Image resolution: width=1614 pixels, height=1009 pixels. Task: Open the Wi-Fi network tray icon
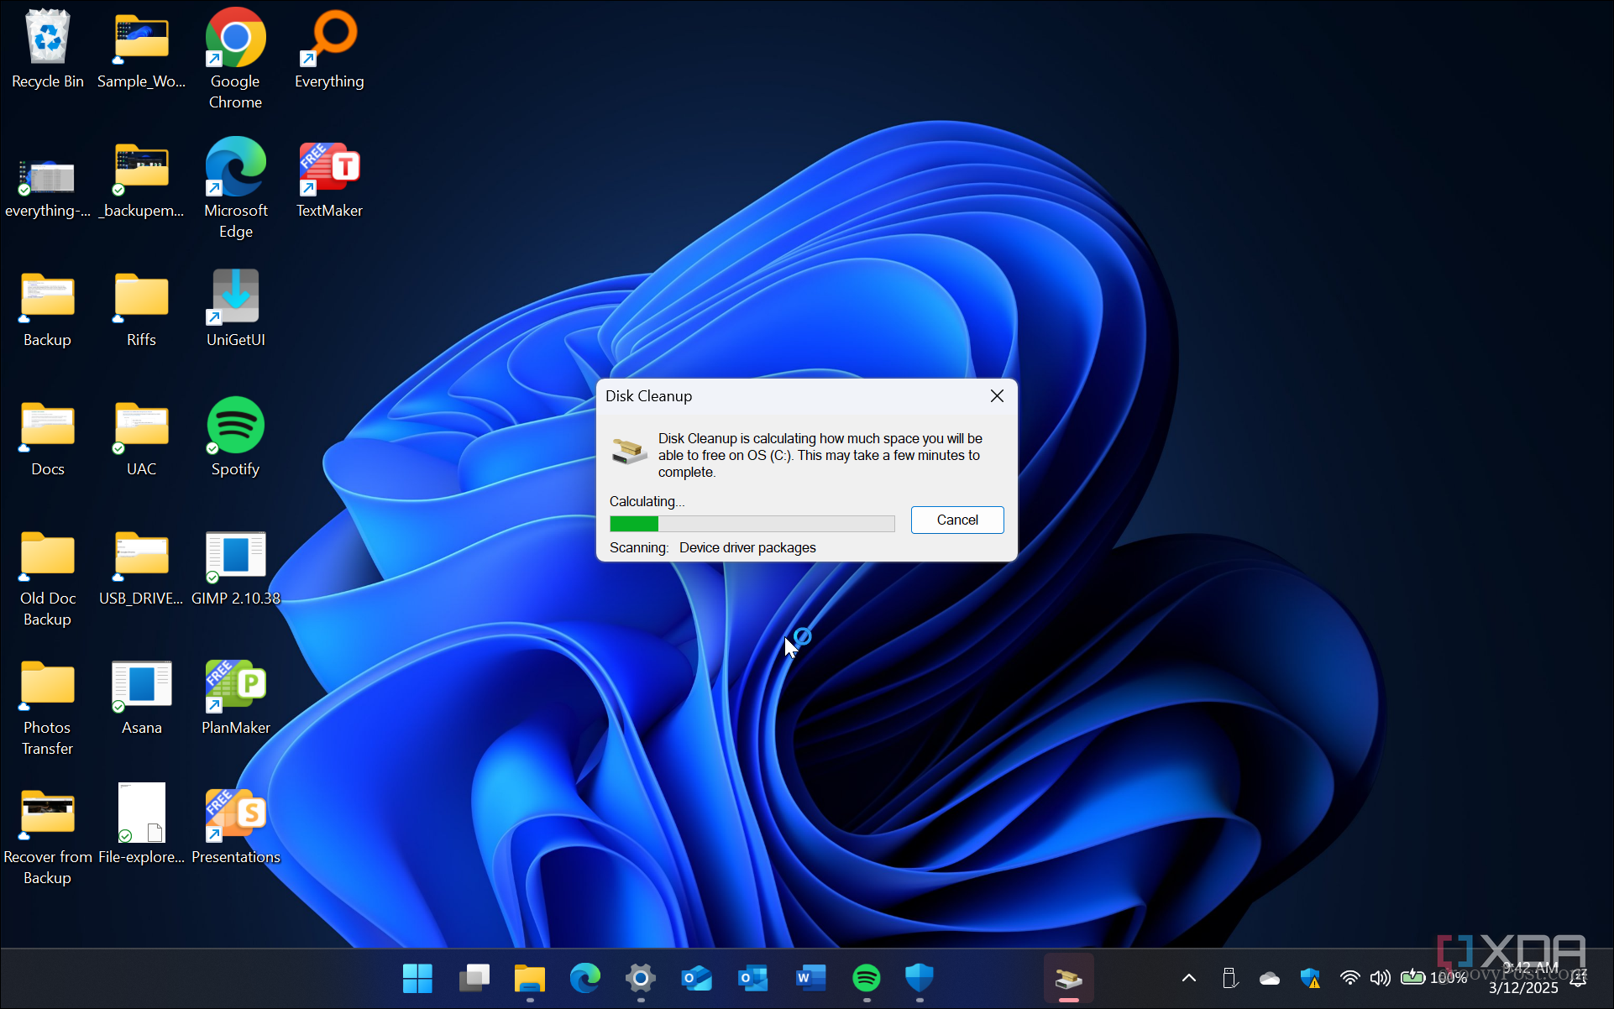pos(1349,978)
